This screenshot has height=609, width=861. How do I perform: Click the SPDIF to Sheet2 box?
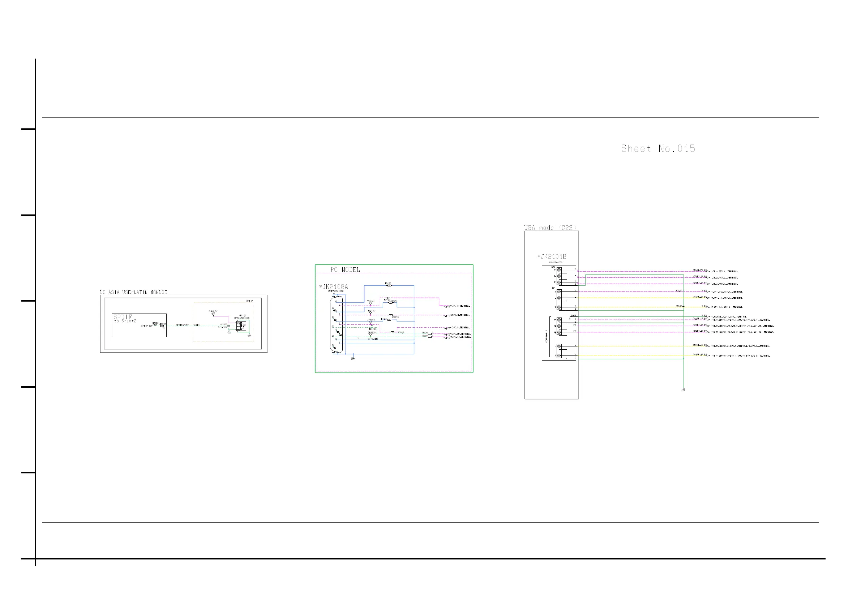point(139,325)
